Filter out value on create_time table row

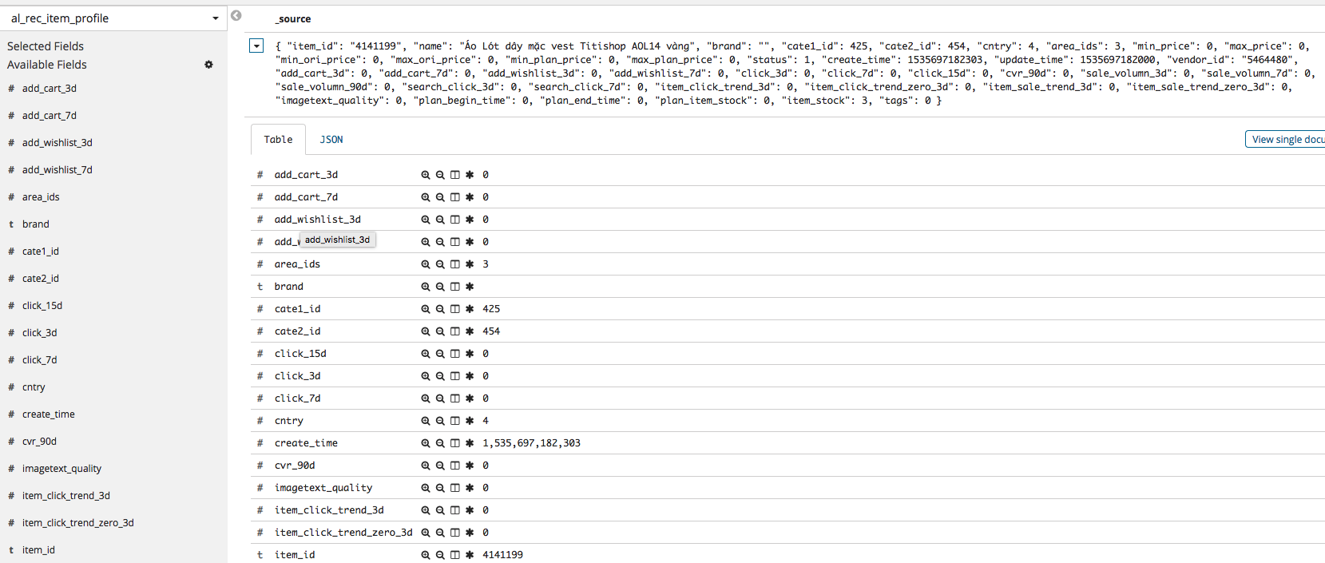[x=440, y=443]
